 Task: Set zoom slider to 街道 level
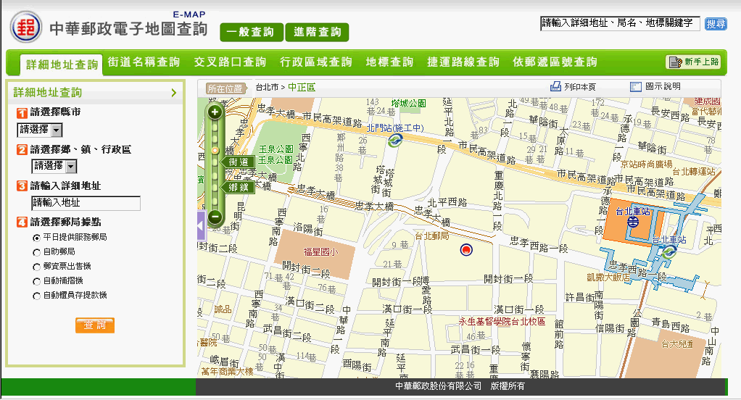pos(239,162)
